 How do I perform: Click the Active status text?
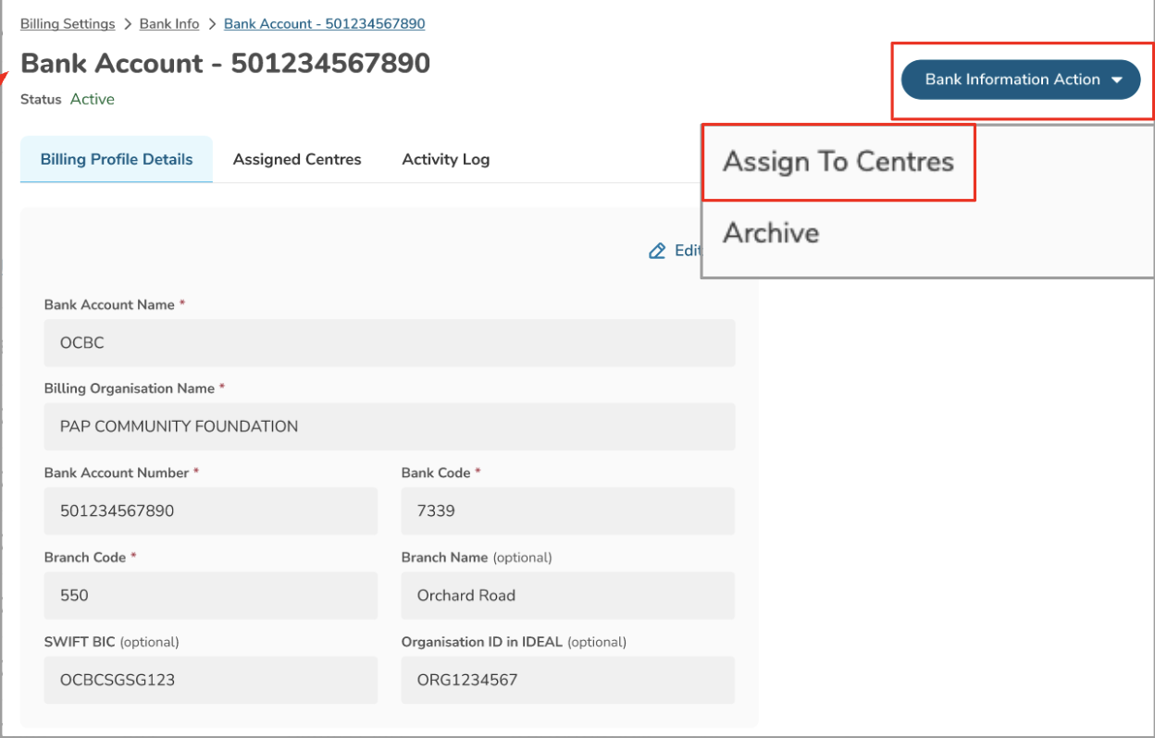click(93, 99)
